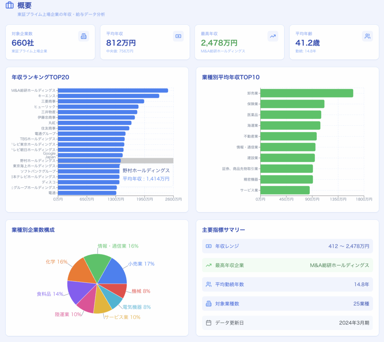Click the 情報・通信業 16% pie label
This screenshot has height=342, width=384.
coord(118,246)
